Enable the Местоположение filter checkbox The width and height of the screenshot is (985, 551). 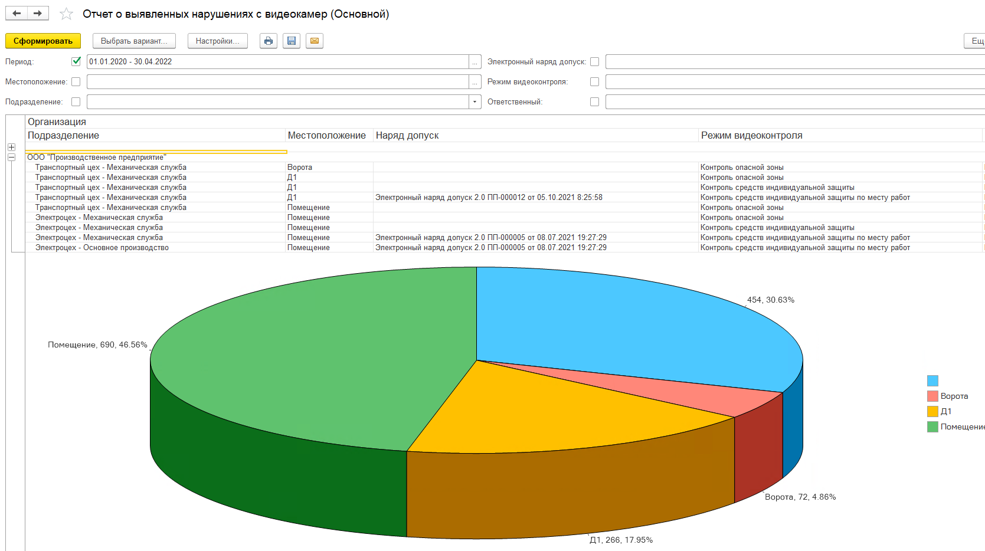point(76,81)
